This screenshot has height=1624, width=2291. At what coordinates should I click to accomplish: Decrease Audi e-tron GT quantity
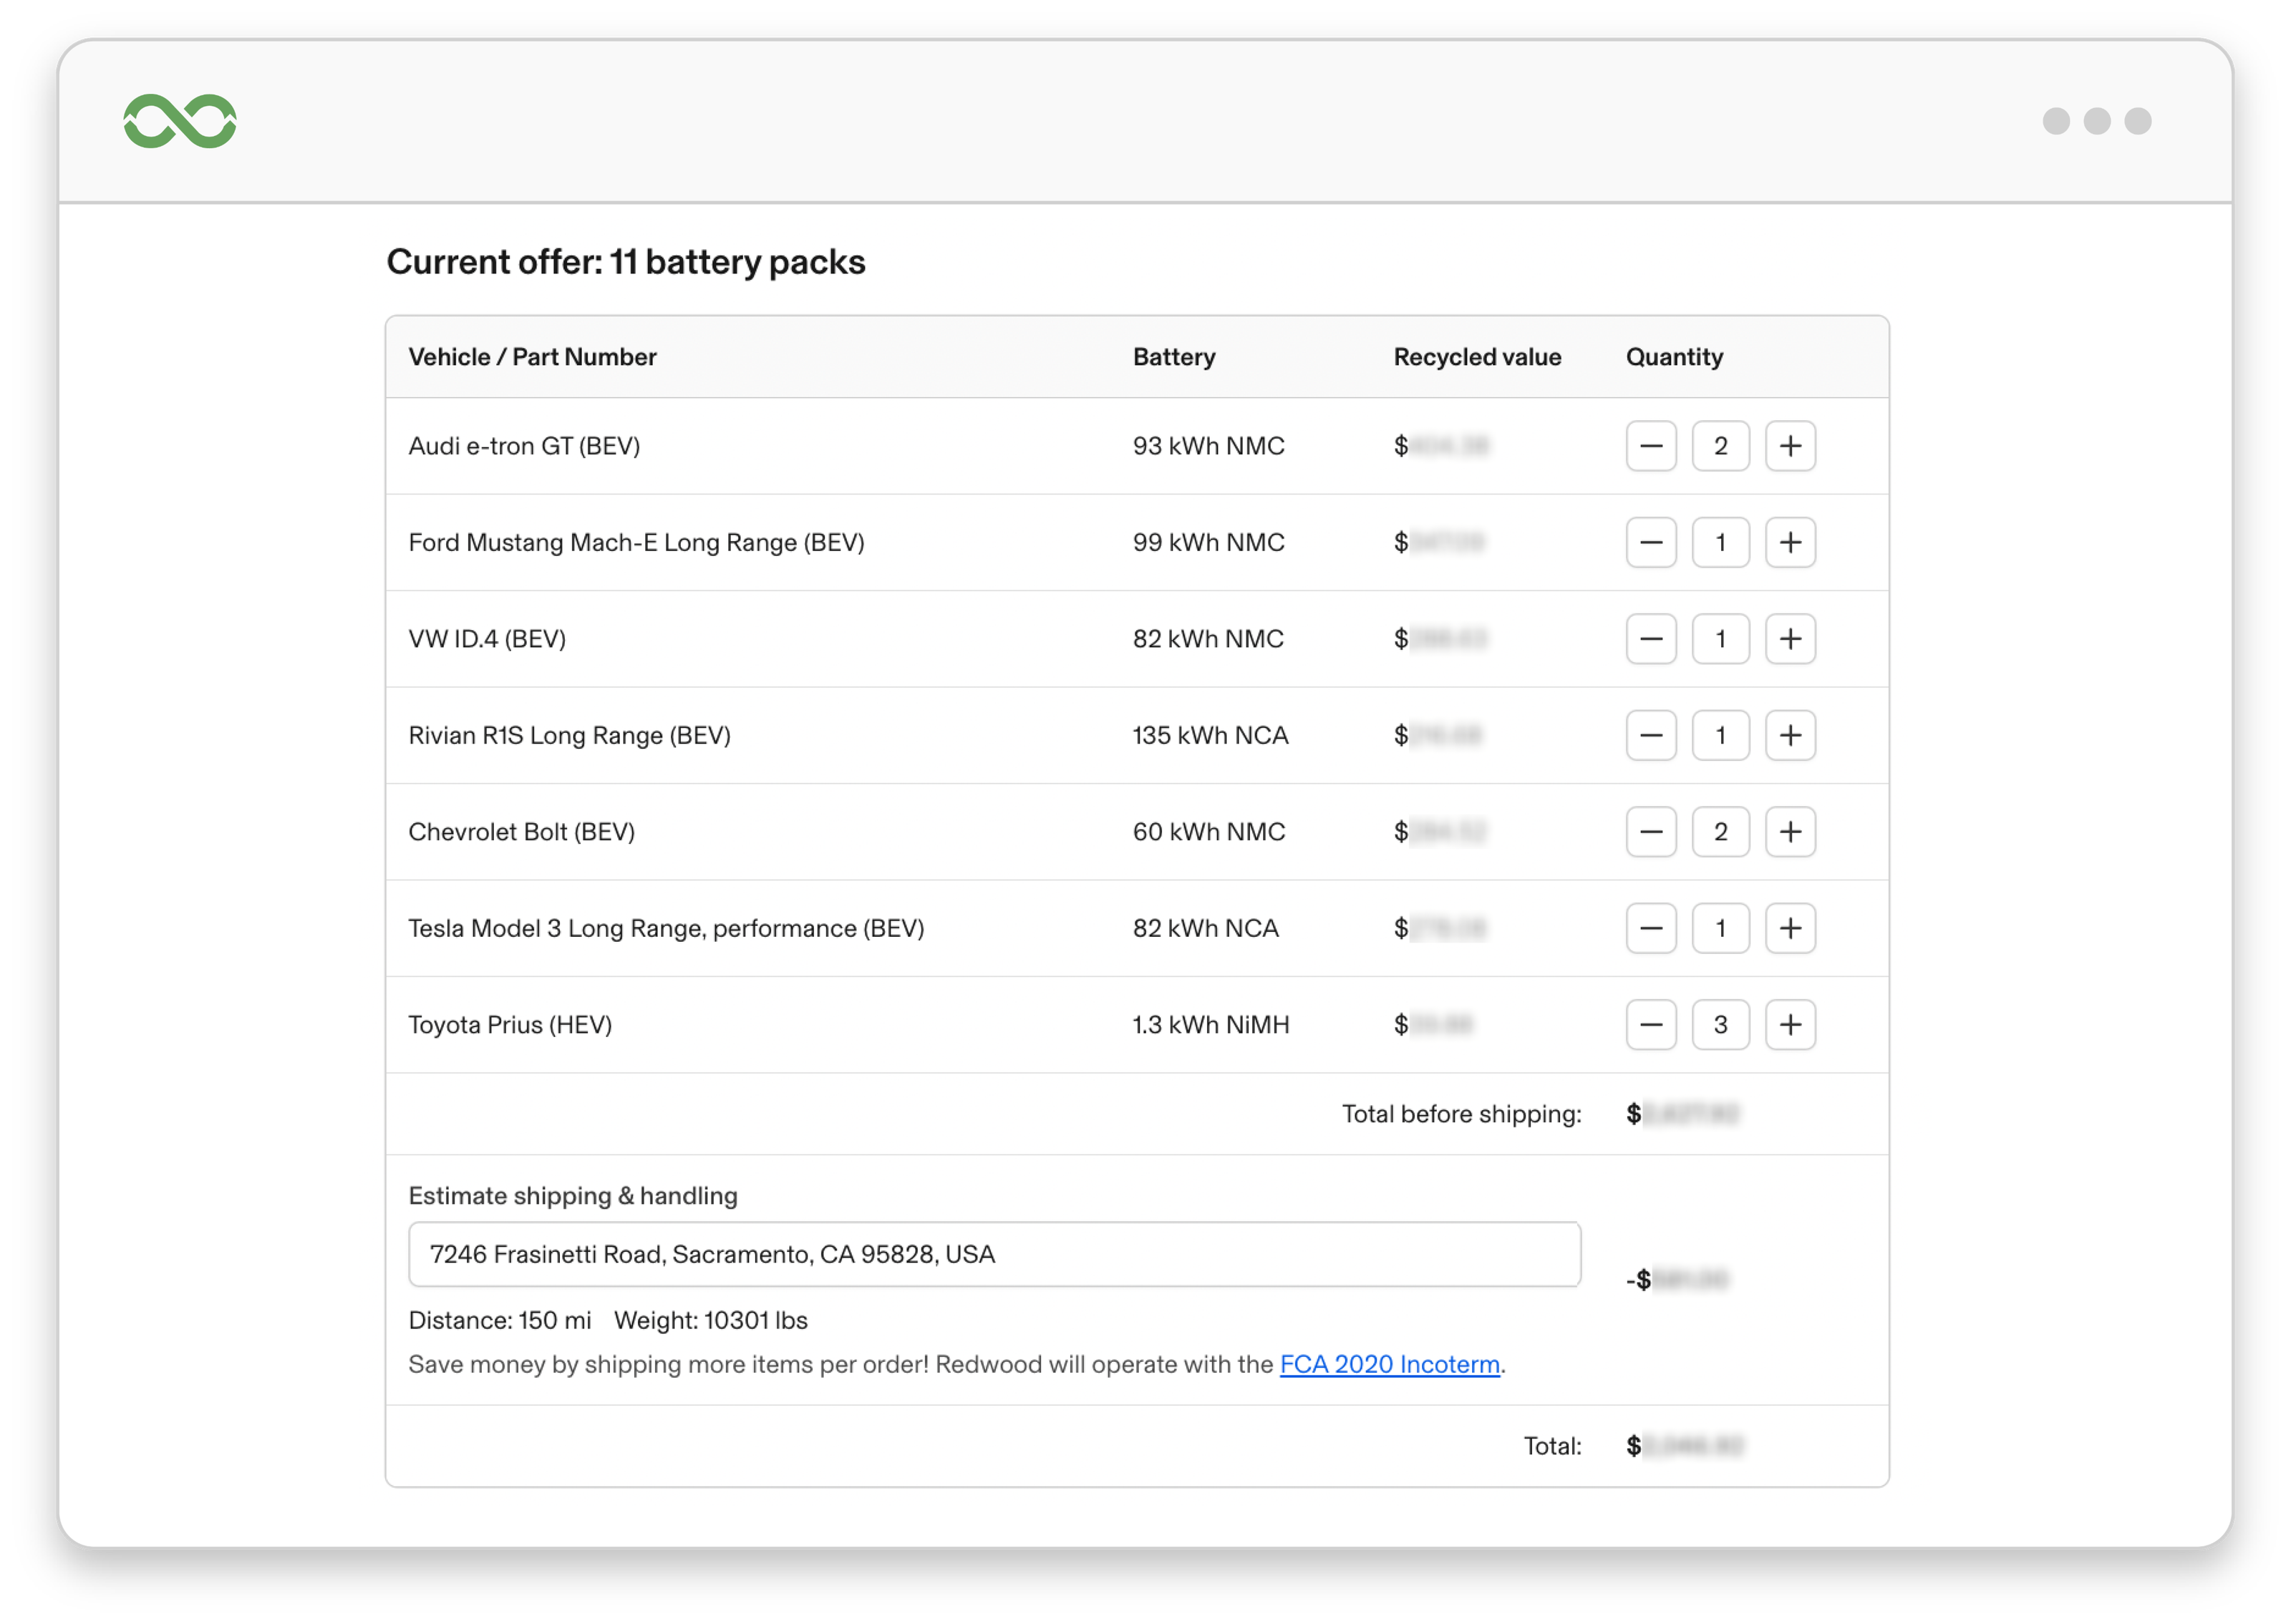[x=1651, y=446]
